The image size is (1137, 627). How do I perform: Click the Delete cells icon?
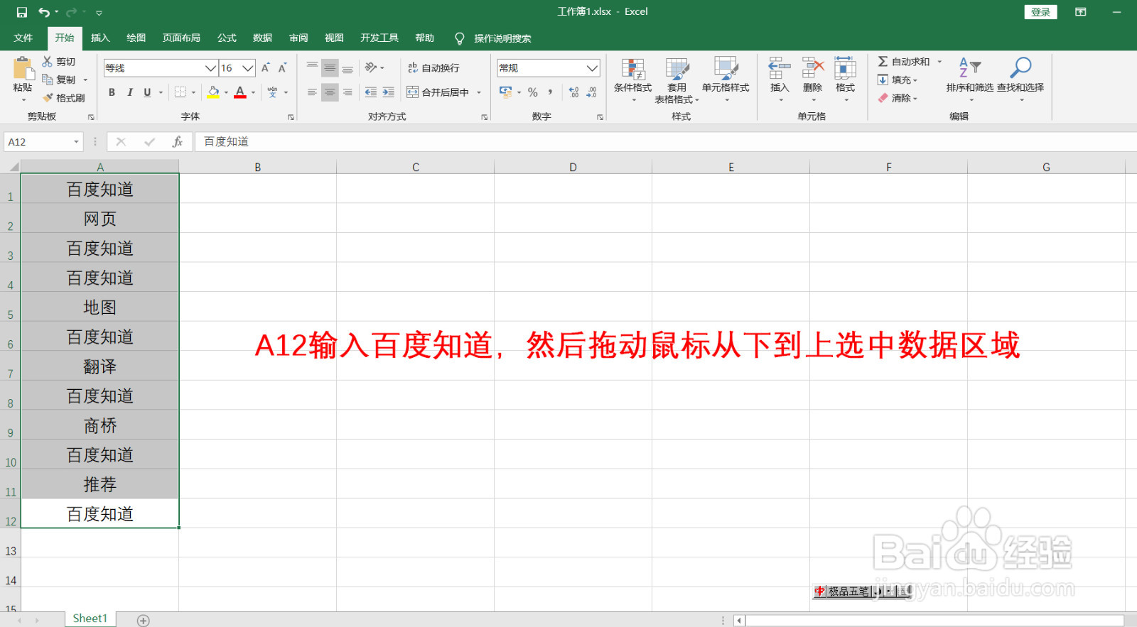pyautogui.click(x=812, y=68)
